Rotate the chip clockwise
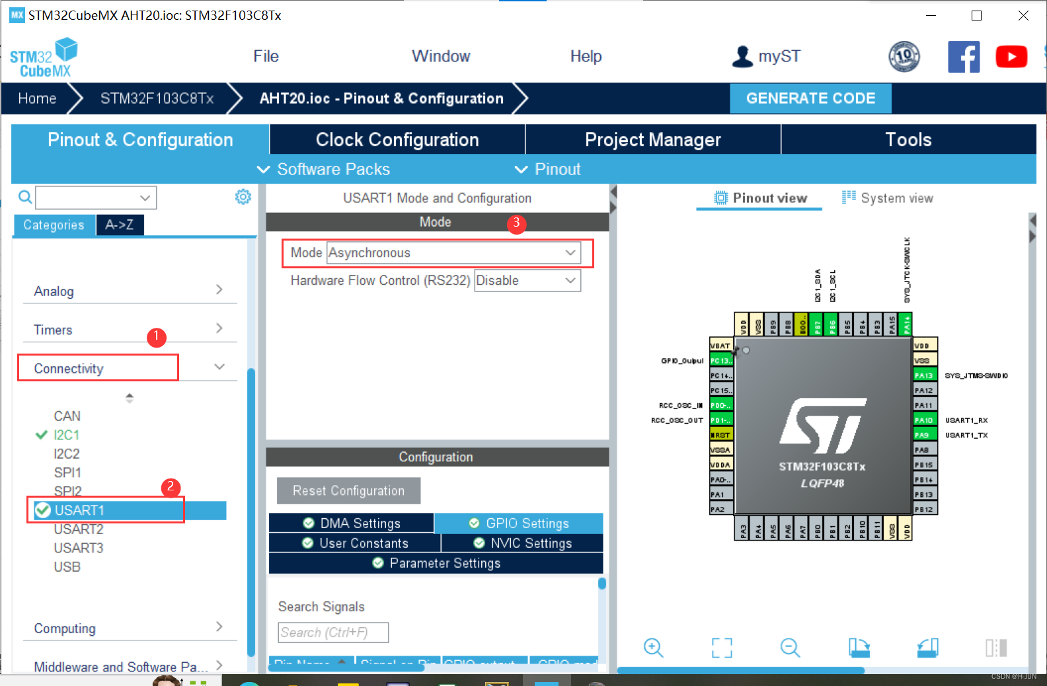The image size is (1047, 686). tap(859, 648)
